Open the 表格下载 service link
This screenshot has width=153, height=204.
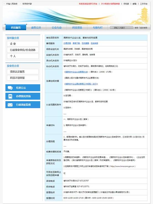pos(76,43)
